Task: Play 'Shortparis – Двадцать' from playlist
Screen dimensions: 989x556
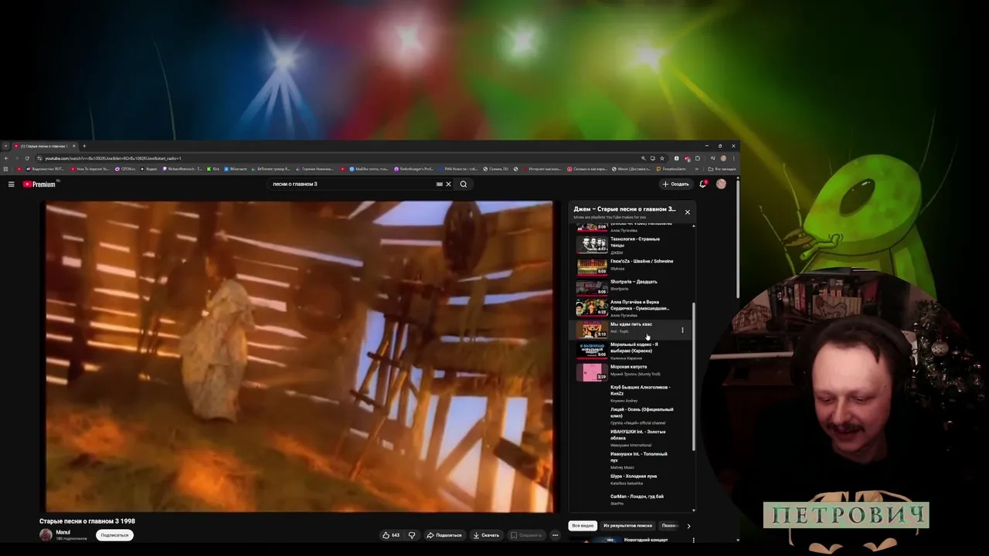Action: 634,286
